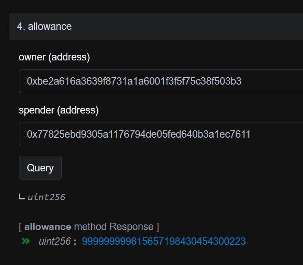The image size is (303, 265).
Task: Click the owner (address) label
Action: pyautogui.click(x=54, y=57)
